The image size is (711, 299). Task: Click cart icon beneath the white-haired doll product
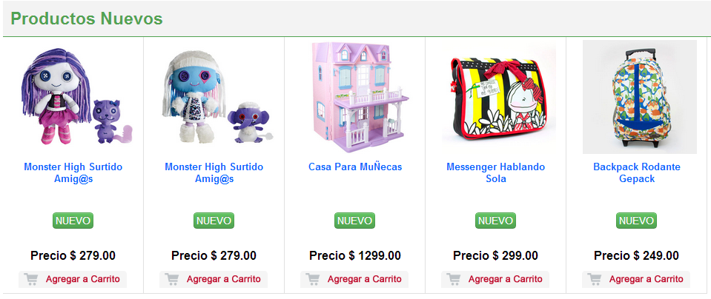[172, 279]
